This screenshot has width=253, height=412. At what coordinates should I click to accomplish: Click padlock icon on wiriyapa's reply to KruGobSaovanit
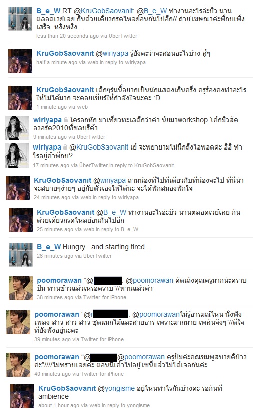pyautogui.click(x=65, y=147)
